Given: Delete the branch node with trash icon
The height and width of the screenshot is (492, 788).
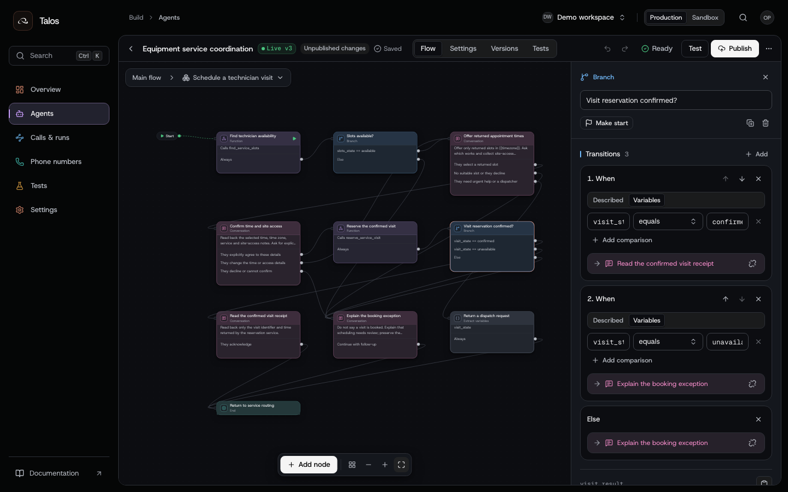Looking at the screenshot, I should tap(766, 123).
